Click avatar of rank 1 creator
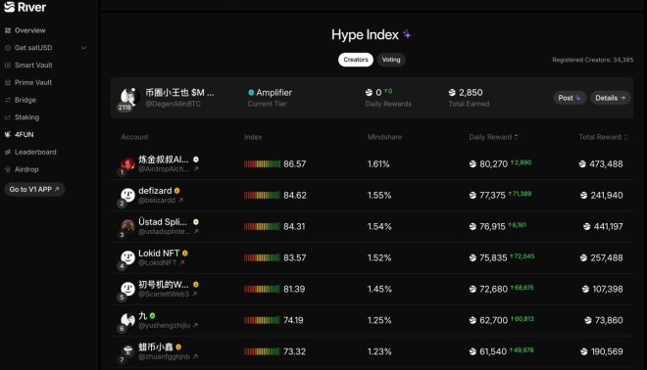647x370 pixels. tap(127, 163)
